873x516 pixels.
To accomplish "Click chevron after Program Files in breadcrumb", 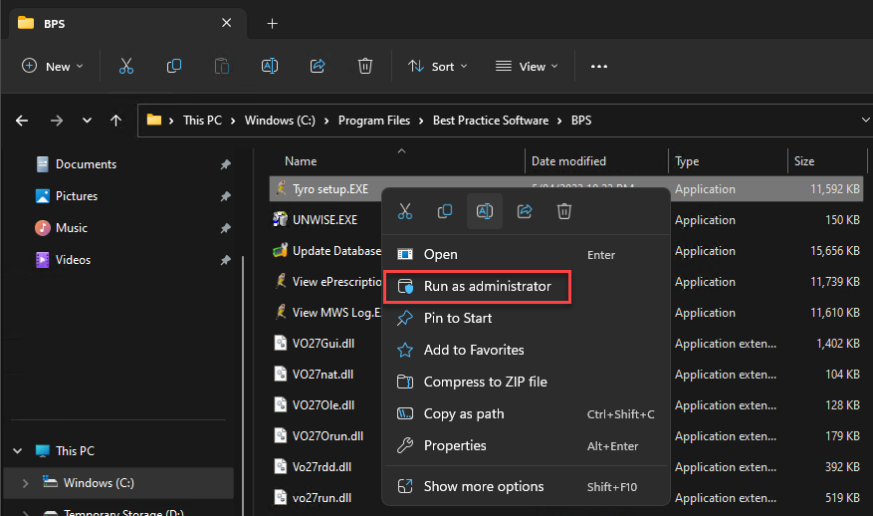I will point(421,121).
